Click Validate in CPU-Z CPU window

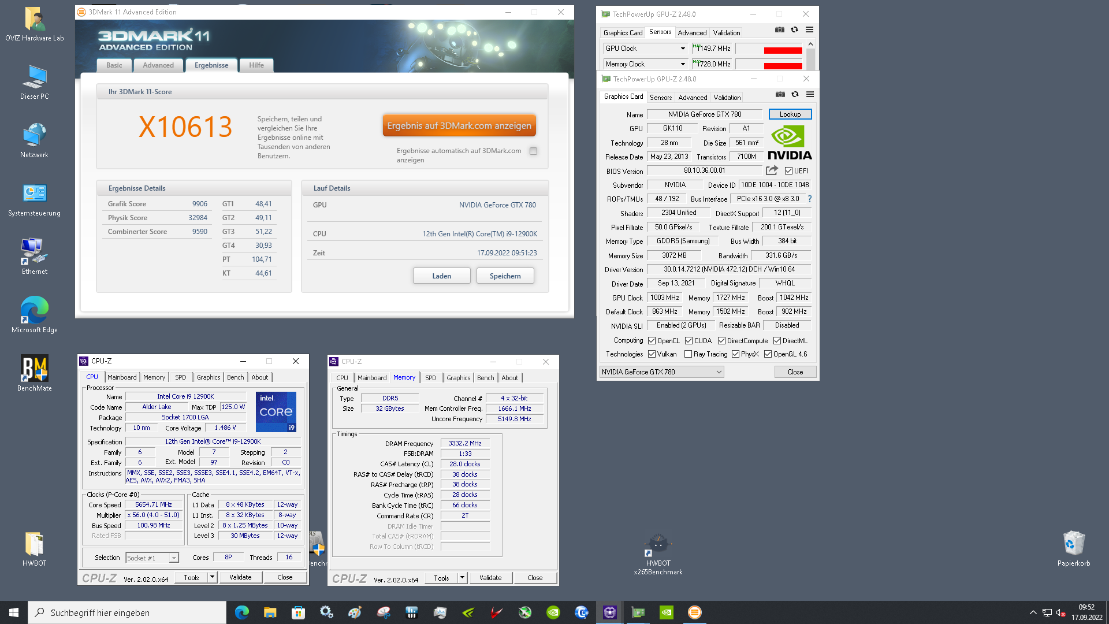(x=240, y=577)
